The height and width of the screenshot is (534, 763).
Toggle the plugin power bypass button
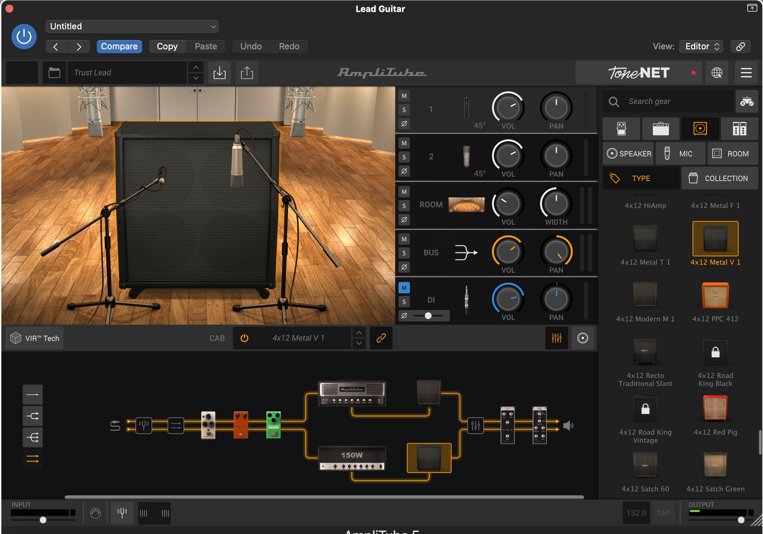(x=24, y=37)
